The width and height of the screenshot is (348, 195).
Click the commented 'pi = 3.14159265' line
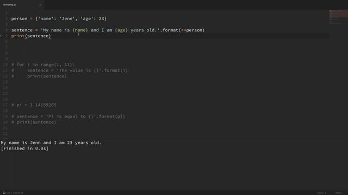[x=34, y=105]
